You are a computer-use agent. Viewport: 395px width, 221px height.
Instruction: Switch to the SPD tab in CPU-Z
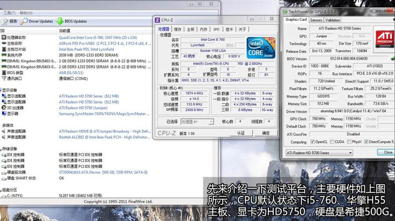(x=216, y=30)
